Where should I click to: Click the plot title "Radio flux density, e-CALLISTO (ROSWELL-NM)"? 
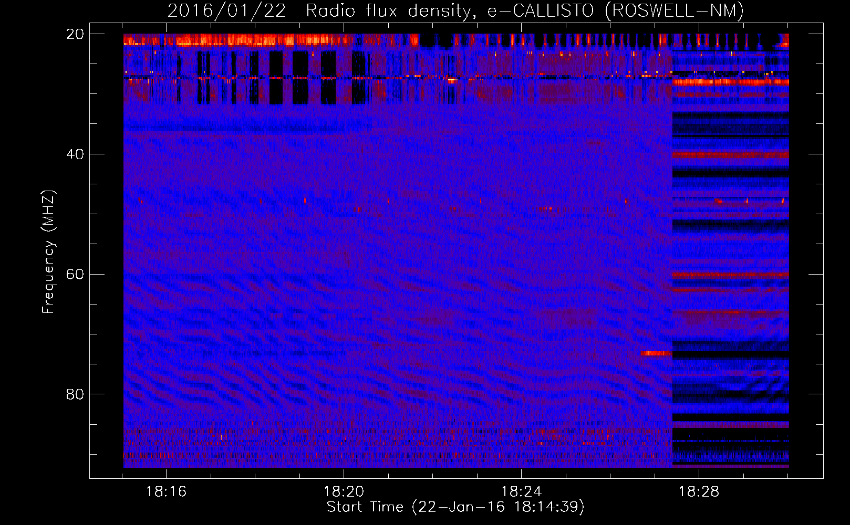525,10
